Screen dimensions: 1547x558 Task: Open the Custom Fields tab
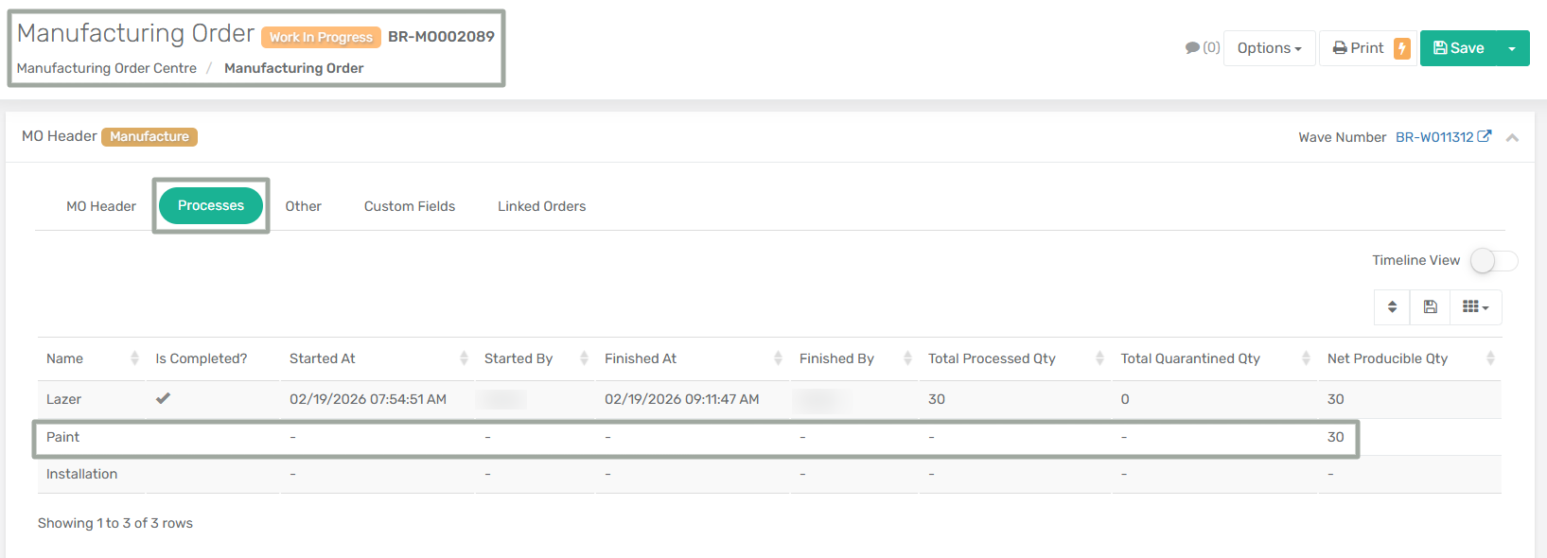point(409,206)
